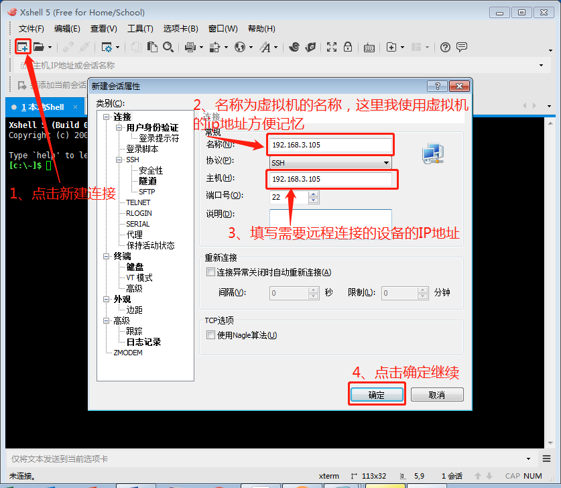Click the 主机(H) host input field
This screenshot has height=488, width=561.
[x=330, y=179]
